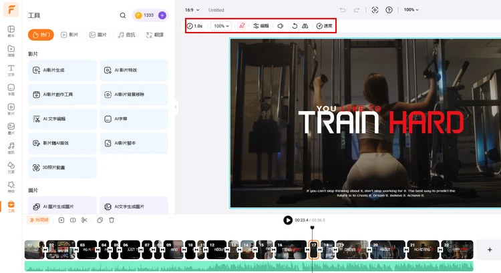The height and width of the screenshot is (273, 501).
Task: Click the undo arrow in the top bar
Action: click(x=343, y=10)
